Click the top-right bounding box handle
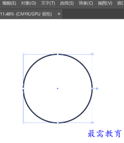Screen dimensions: 124x143 tap(92, 54)
